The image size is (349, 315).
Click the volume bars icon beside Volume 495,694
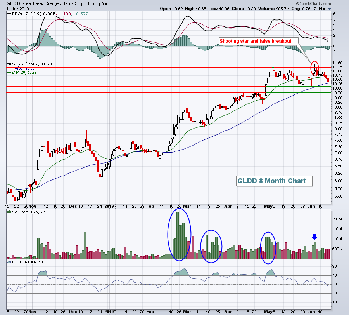point(9,212)
